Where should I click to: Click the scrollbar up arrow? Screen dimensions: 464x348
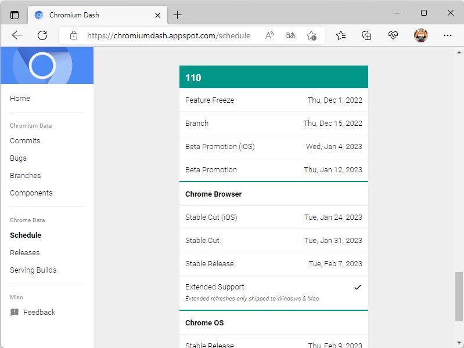click(x=459, y=52)
